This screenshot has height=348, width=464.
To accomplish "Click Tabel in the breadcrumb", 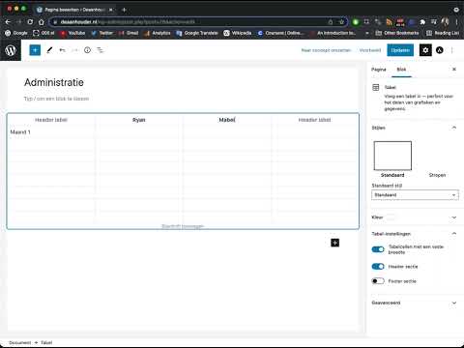I will pyautogui.click(x=46, y=342).
